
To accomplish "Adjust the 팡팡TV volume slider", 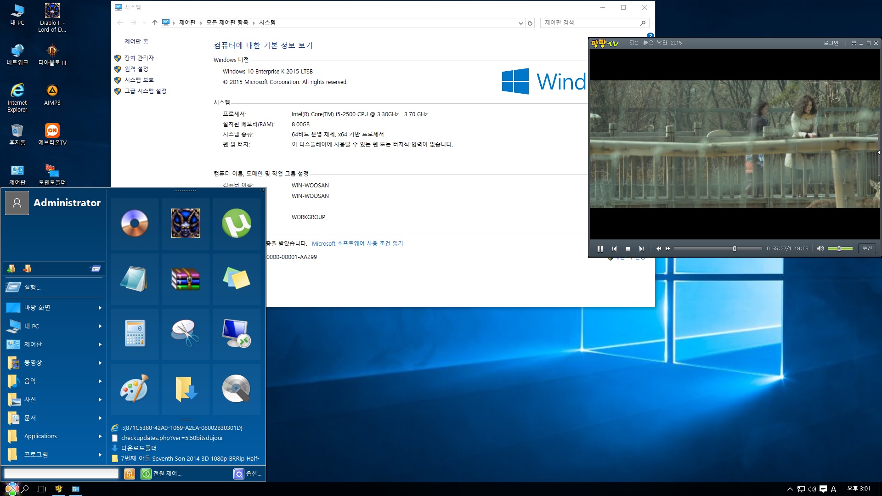I will pyautogui.click(x=840, y=248).
